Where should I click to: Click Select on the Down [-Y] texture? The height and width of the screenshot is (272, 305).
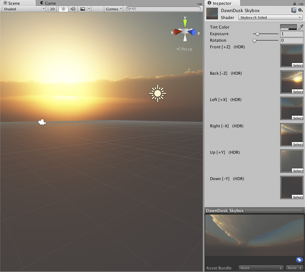coord(297,197)
